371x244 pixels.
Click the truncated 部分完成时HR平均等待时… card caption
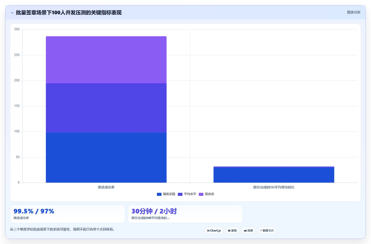click(150, 218)
